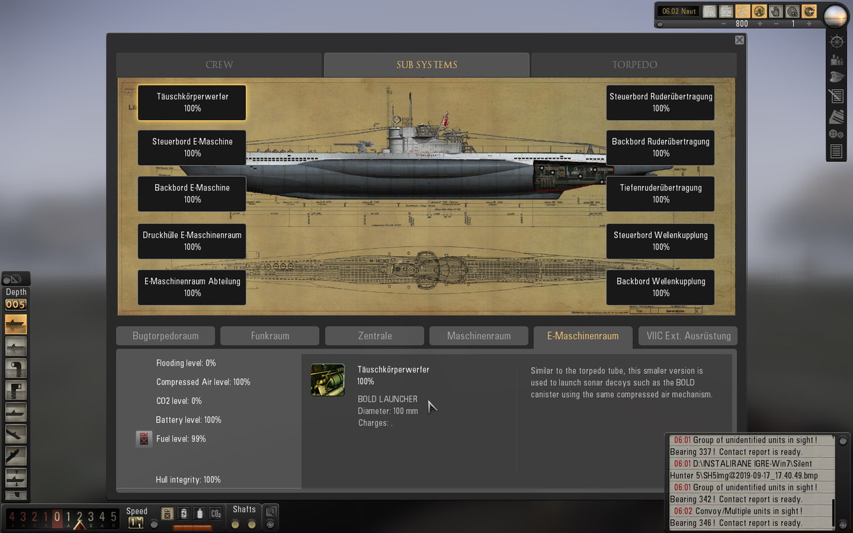Toggle the fuel status icon in bottom bar
Viewport: 853px width, 533px height.
coord(167,514)
